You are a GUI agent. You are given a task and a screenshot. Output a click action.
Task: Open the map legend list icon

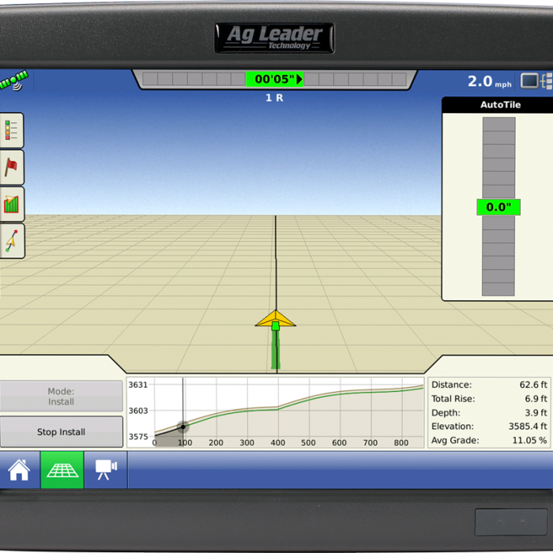click(x=11, y=130)
